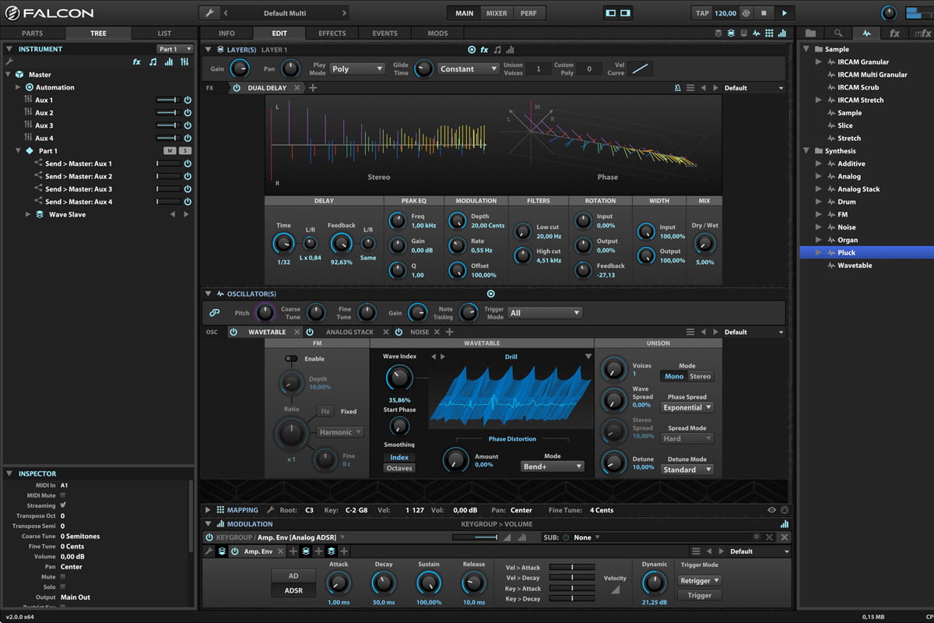Viewport: 934px width, 623px height.
Task: Expand the Wave Slave layer
Action: click(29, 214)
